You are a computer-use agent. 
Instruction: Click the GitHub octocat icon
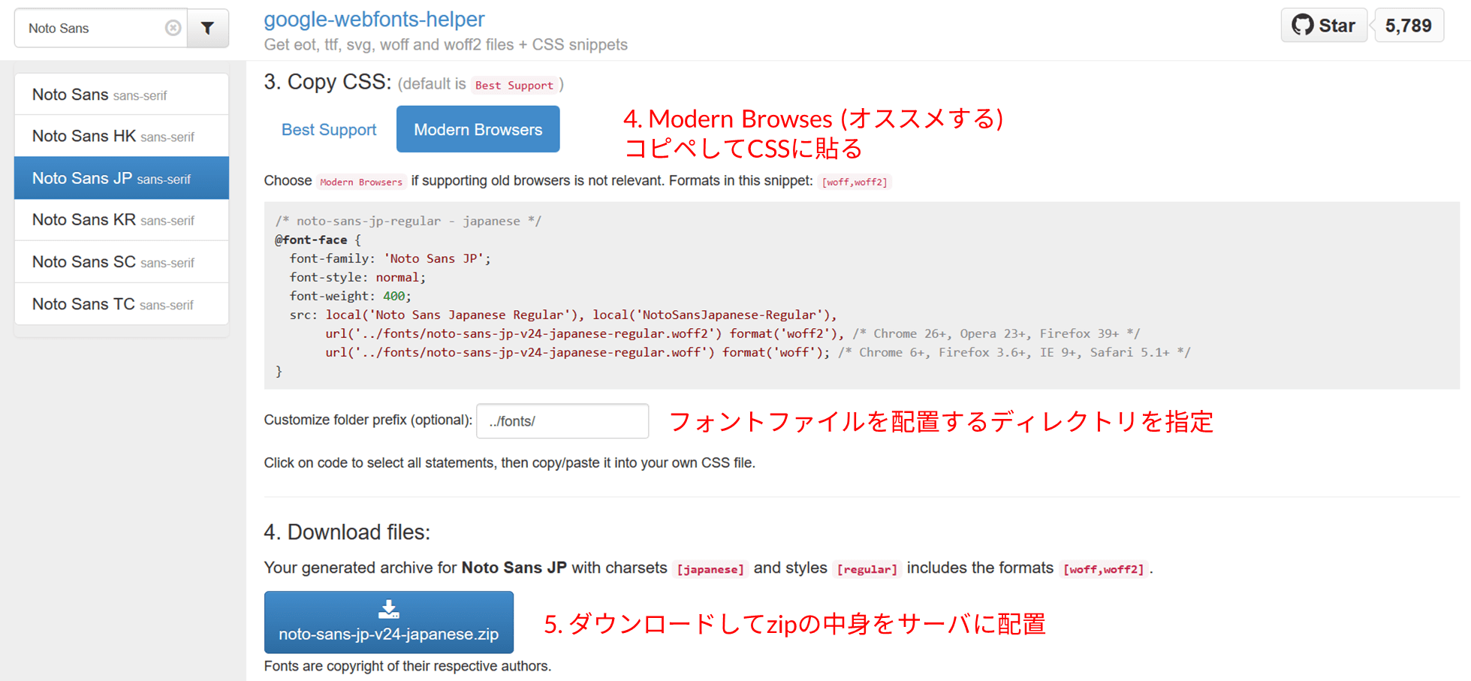click(x=1303, y=25)
